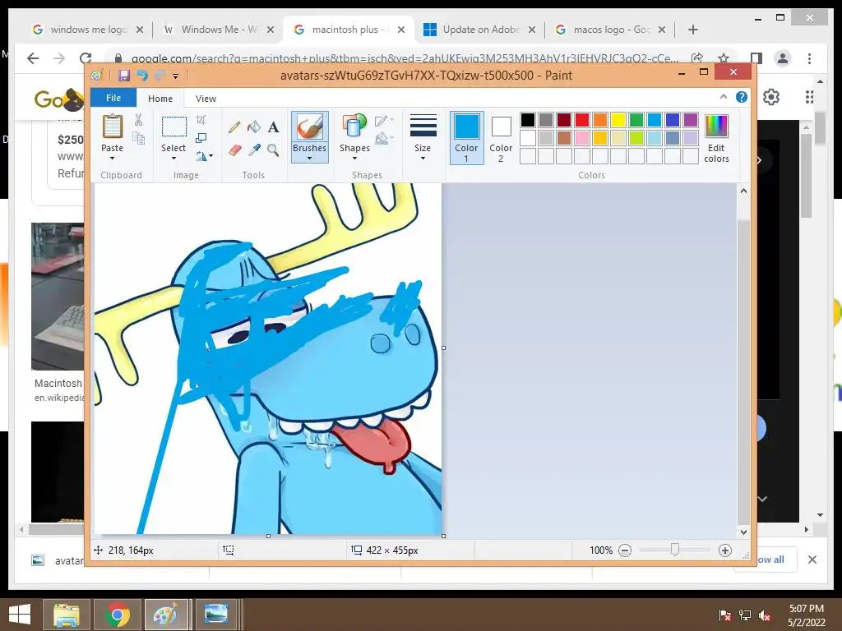Select the Text tool in Paint
This screenshot has width=842, height=631.
(x=273, y=127)
